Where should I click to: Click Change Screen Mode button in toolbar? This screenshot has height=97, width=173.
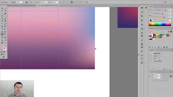click(4, 57)
